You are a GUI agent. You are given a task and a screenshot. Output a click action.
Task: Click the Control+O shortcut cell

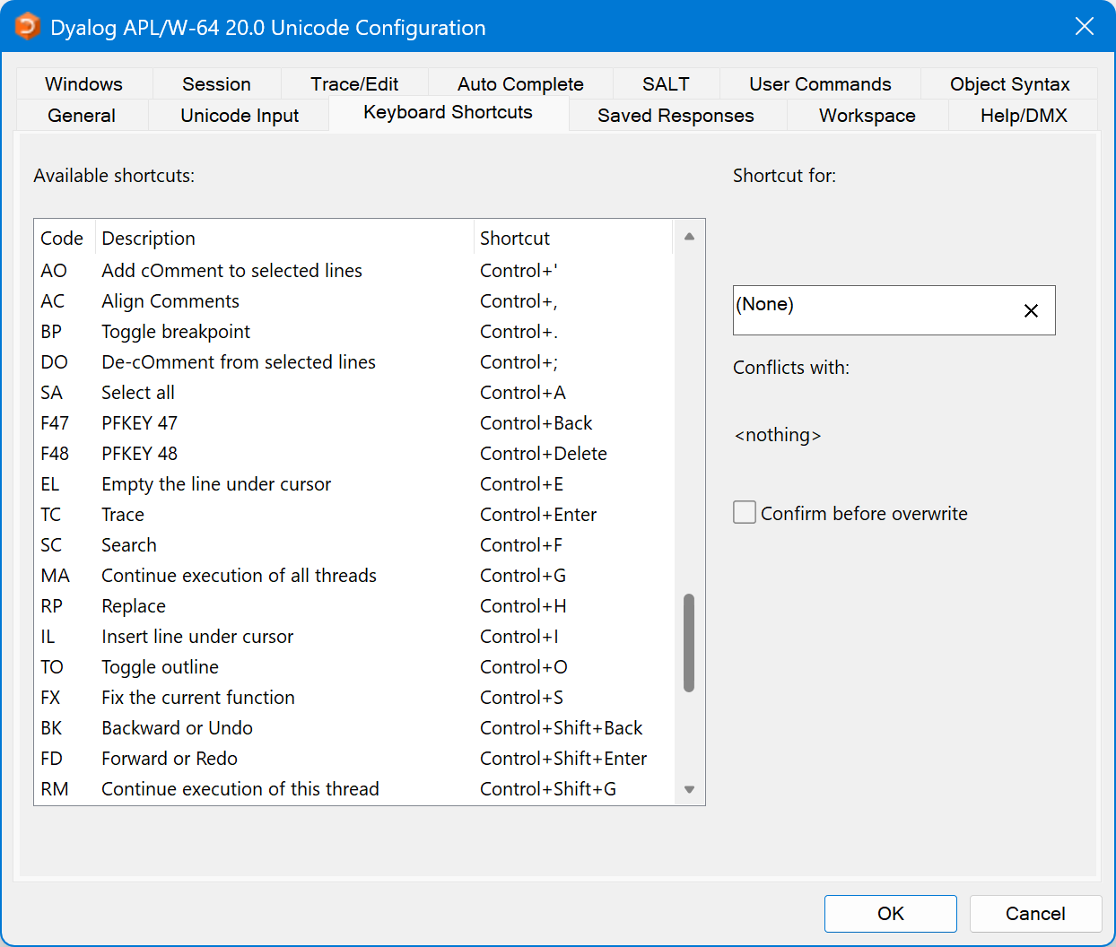click(x=524, y=667)
